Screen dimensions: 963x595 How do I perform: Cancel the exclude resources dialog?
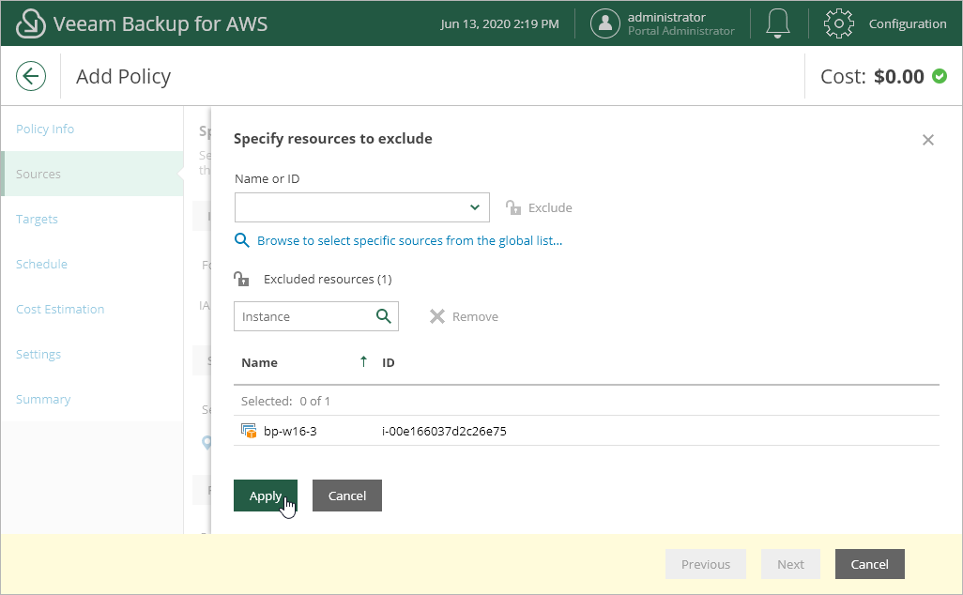point(347,496)
